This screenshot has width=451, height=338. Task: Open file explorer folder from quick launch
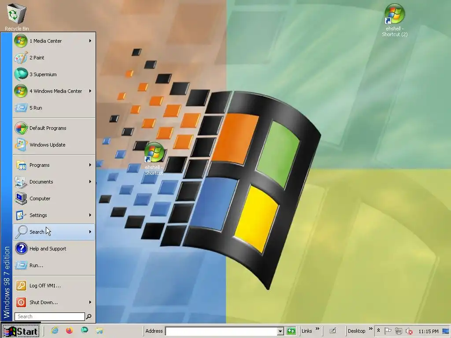coord(100,331)
